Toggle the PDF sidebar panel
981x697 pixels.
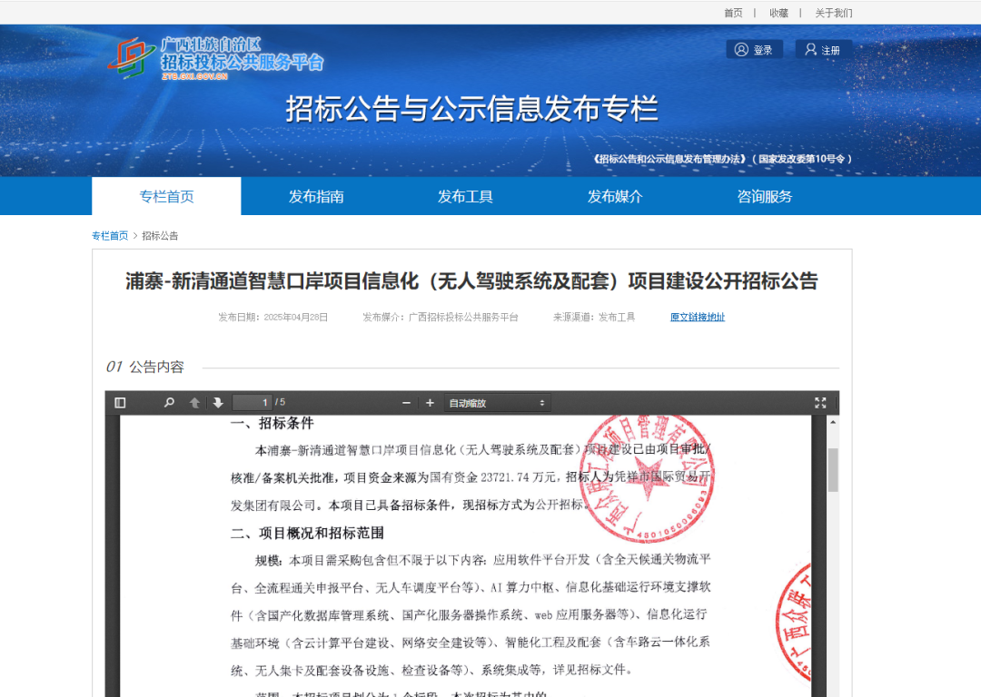tap(120, 403)
